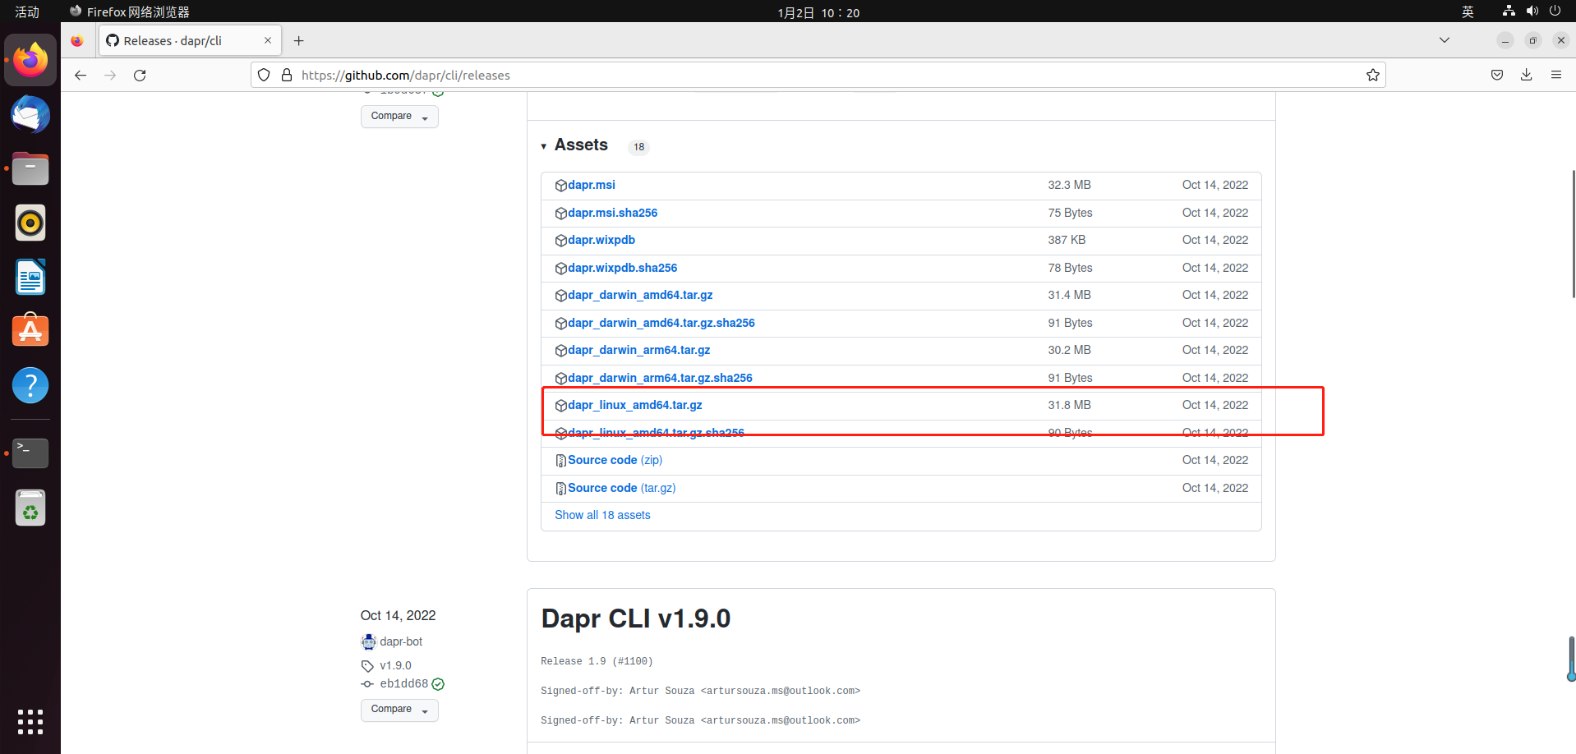1576x754 pixels.
Task: Open the Firefox hamburger application menu
Action: click(1556, 75)
